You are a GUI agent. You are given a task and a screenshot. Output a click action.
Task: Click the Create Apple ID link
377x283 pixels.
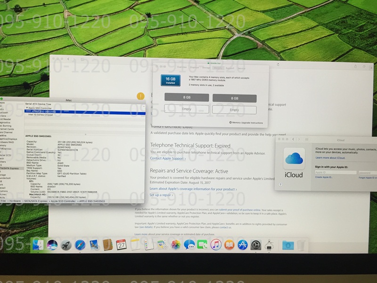pyautogui.click(x=324, y=177)
